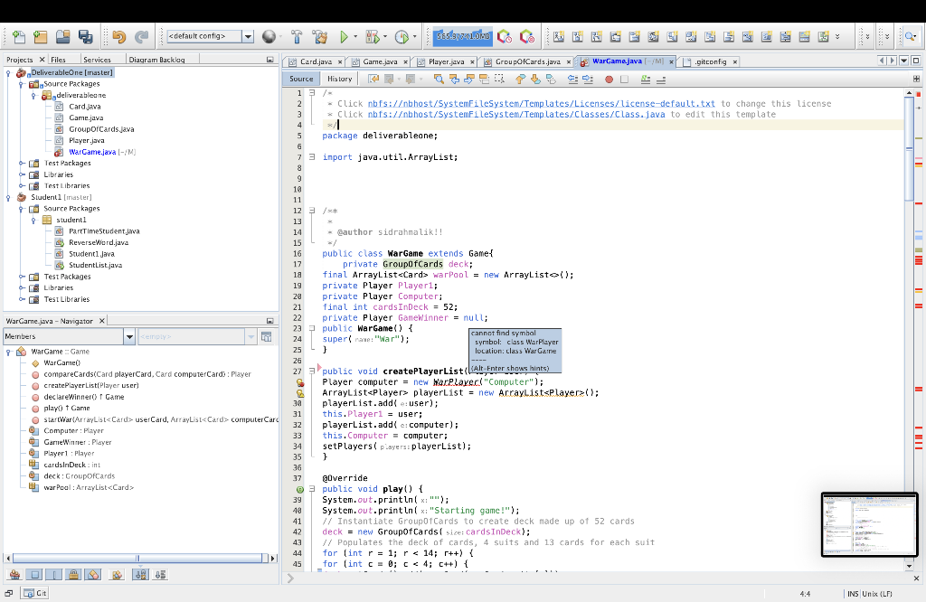Click the Clean and Build icon

pos(319,37)
